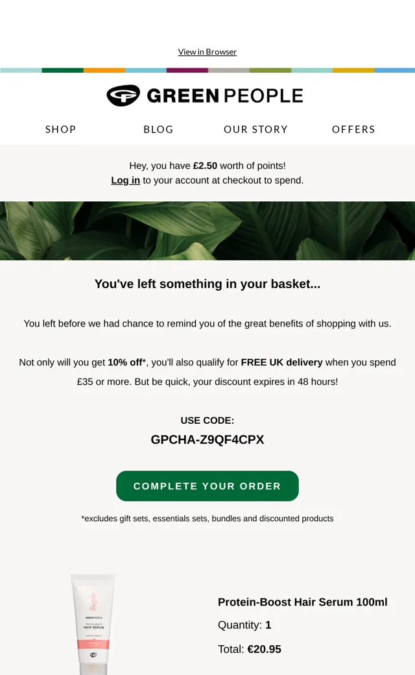
Task: Open the View in Browser link
Action: point(207,52)
